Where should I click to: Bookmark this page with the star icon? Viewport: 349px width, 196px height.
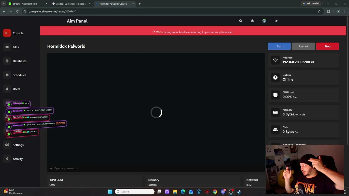coord(319,11)
